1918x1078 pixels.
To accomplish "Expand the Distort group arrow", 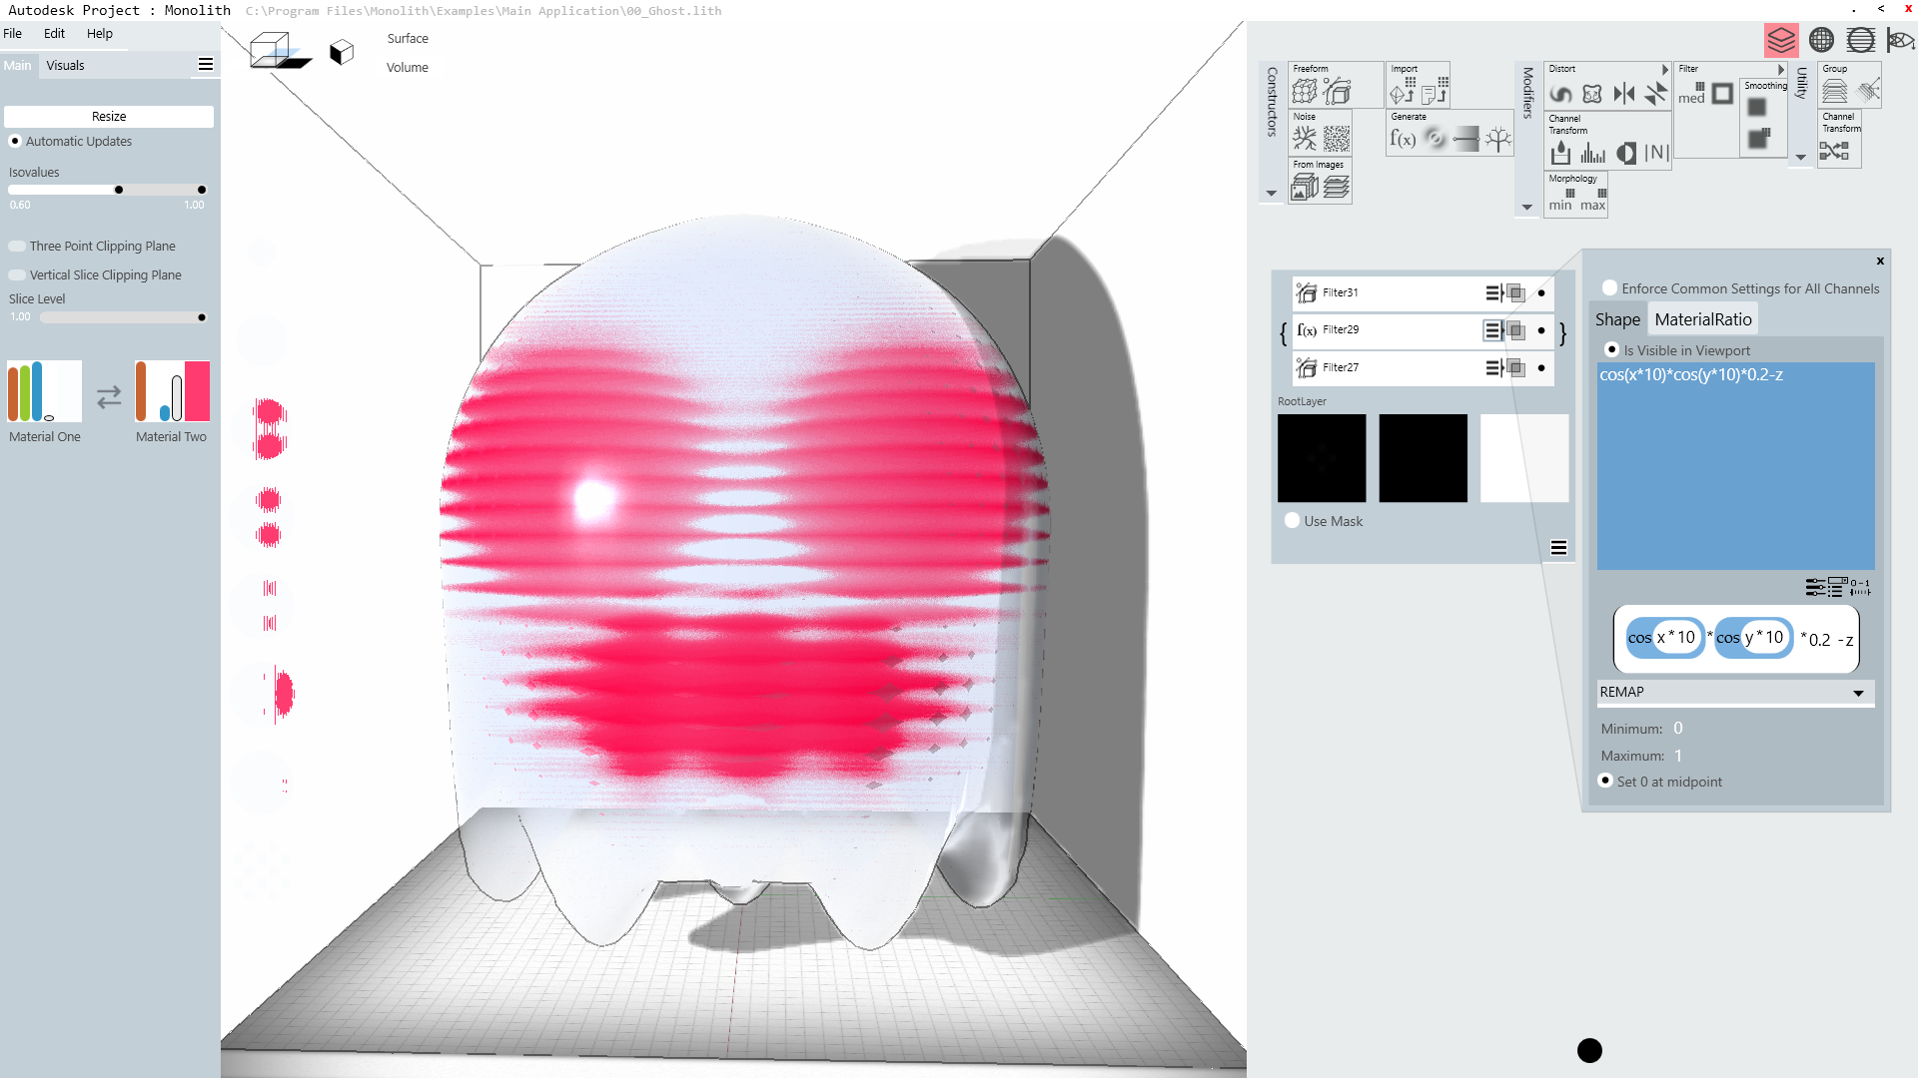I will (1665, 70).
